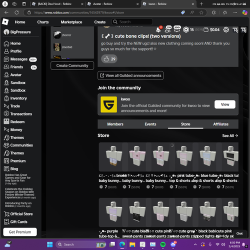Open Official Store in the sidebar
Image resolution: width=250 pixels, height=250 pixels.
click(x=18, y=214)
